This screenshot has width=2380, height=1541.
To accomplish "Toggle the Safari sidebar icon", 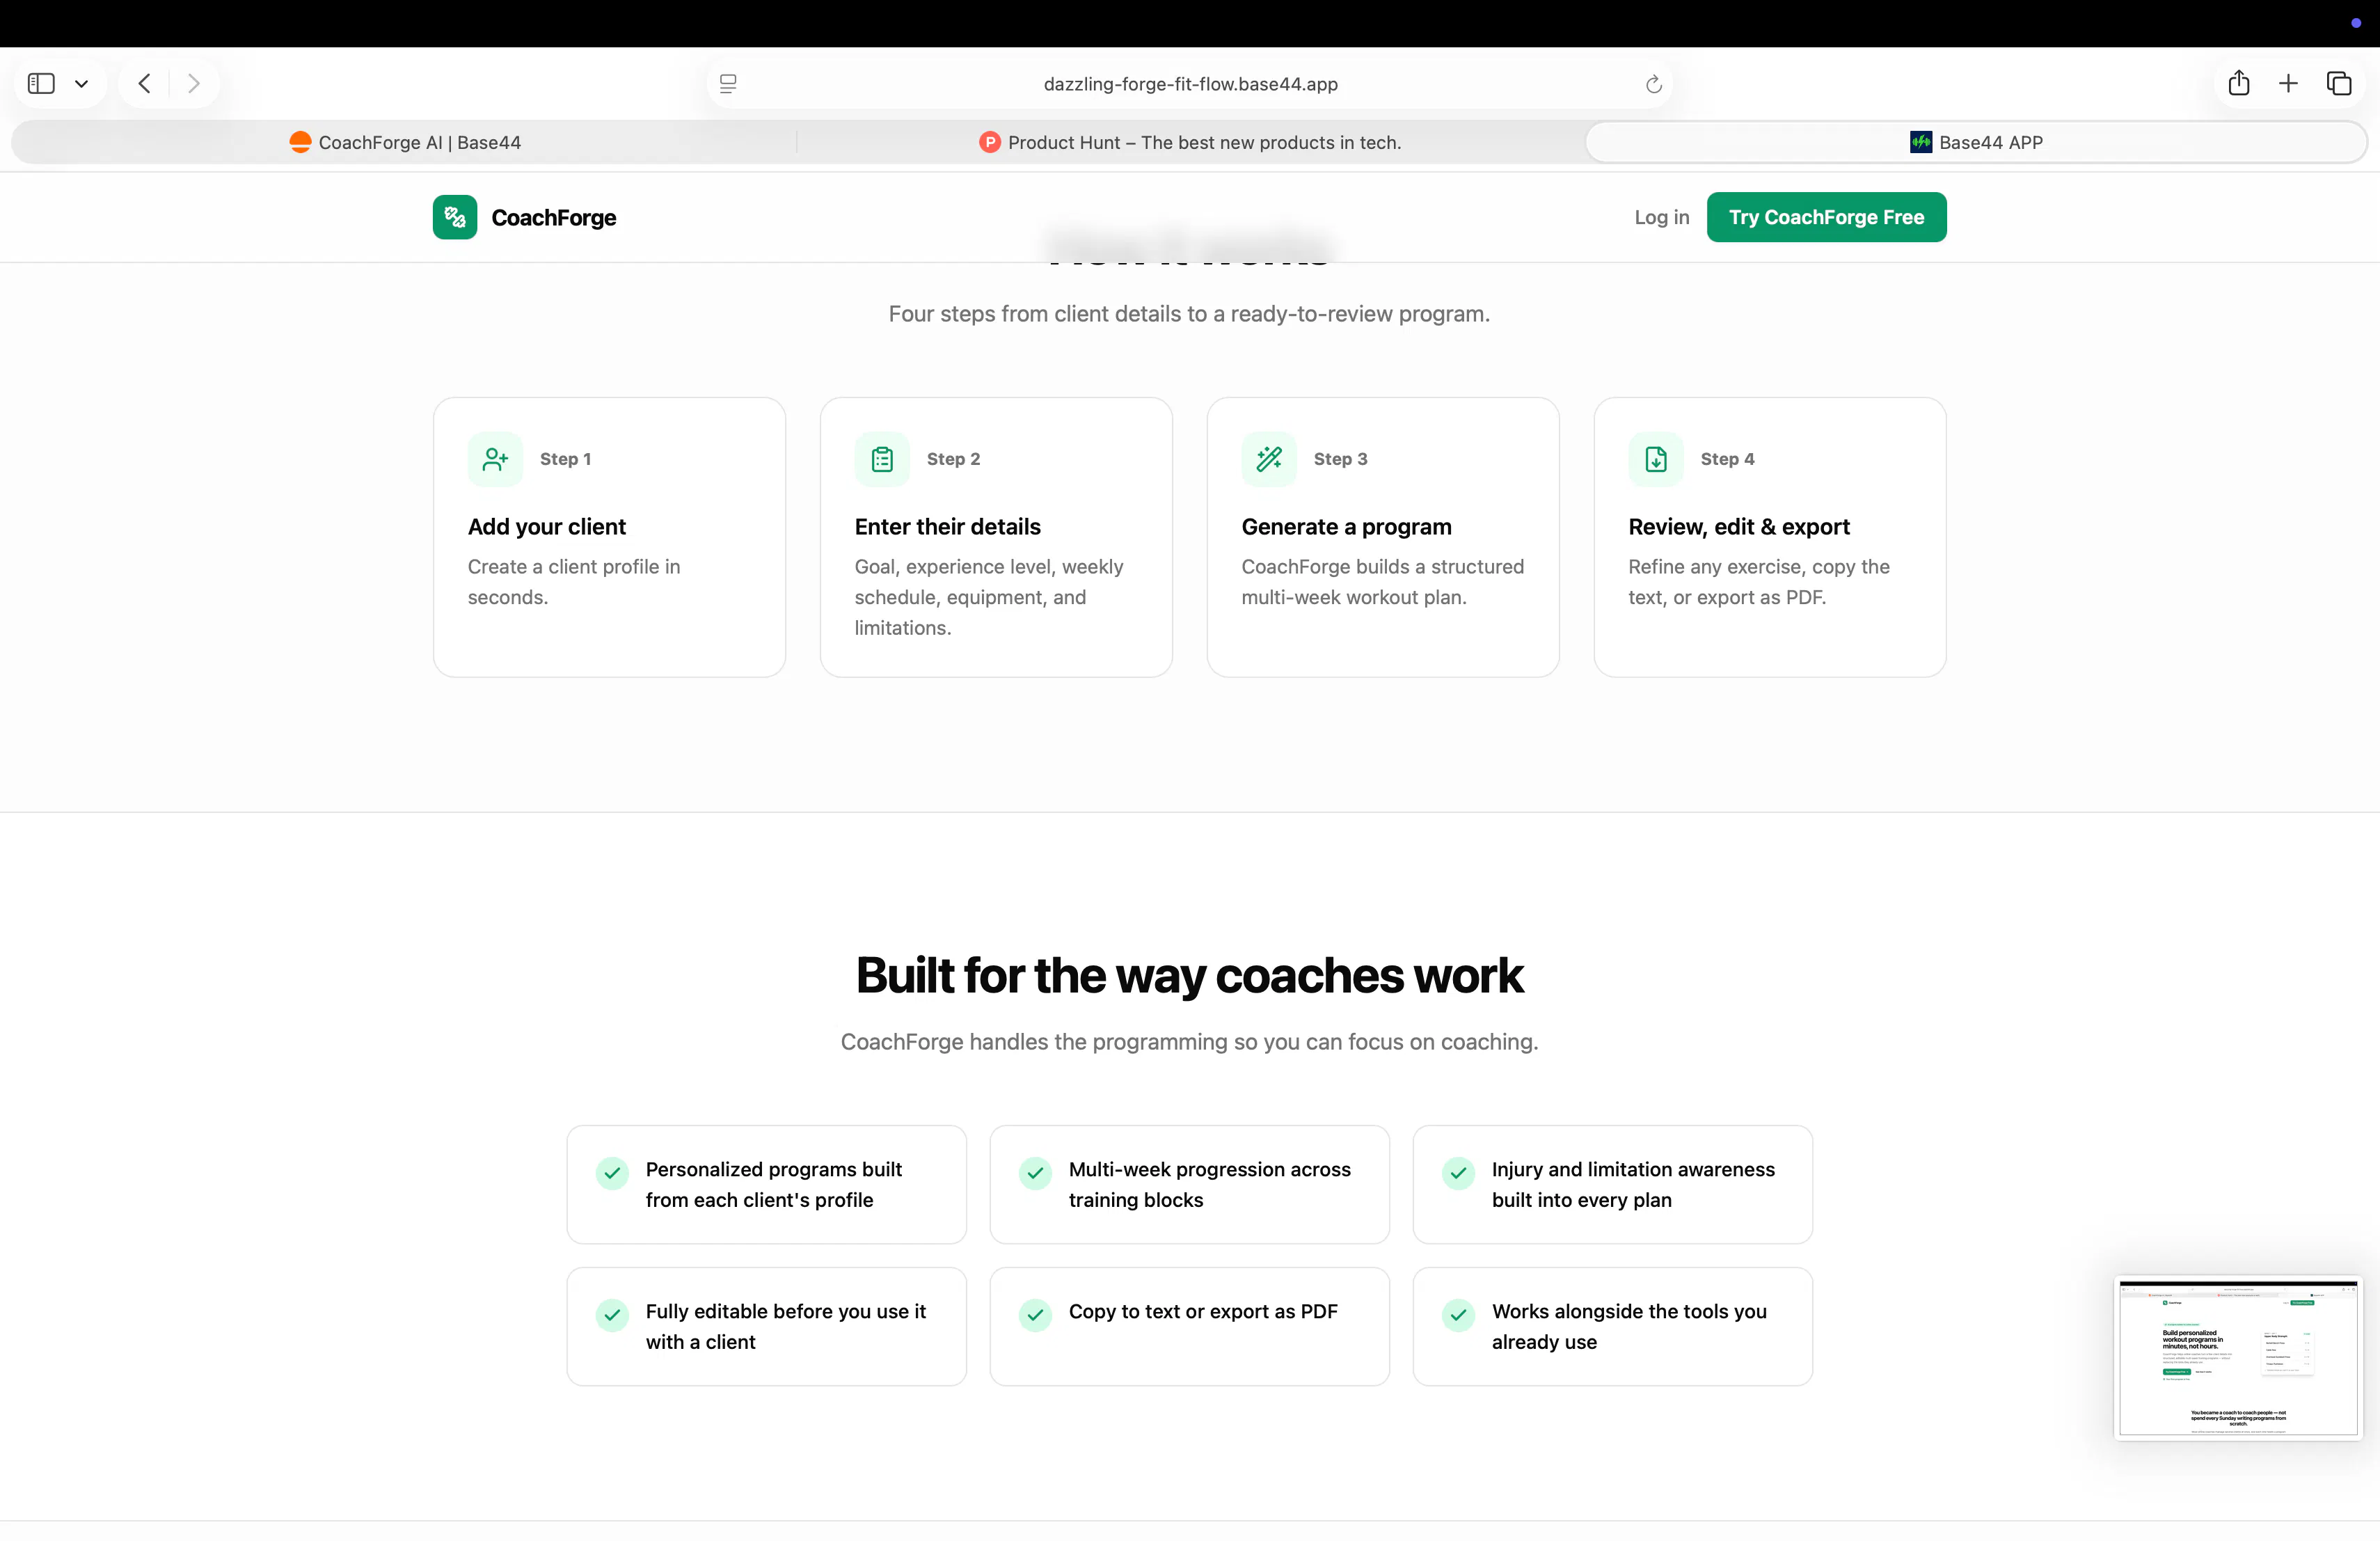I will [x=41, y=83].
